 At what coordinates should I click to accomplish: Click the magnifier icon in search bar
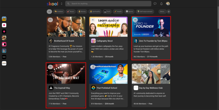coord(68,4)
